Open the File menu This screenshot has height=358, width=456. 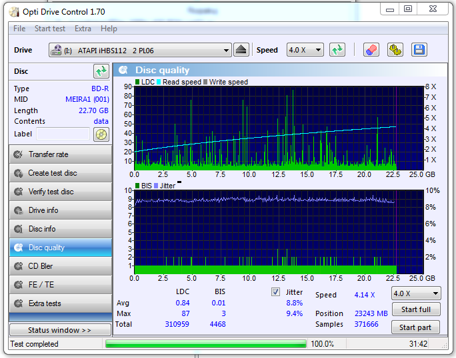pyautogui.click(x=19, y=29)
